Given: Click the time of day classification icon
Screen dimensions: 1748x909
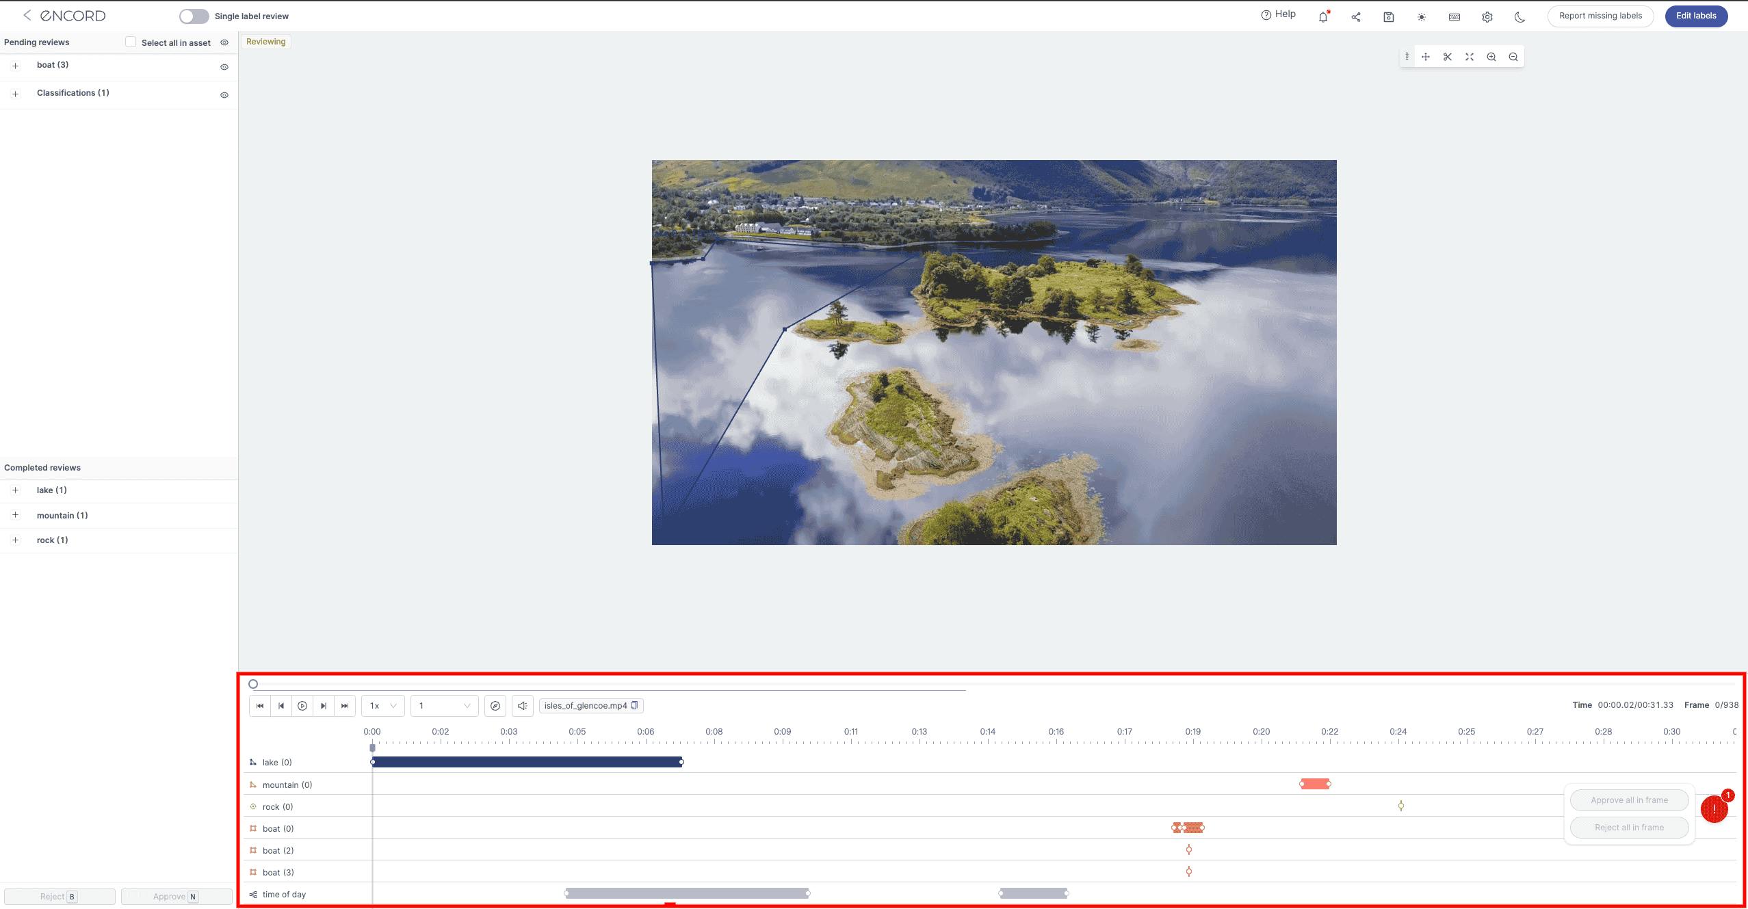Looking at the screenshot, I should point(253,894).
